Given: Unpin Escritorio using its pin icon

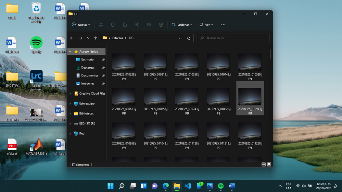Looking at the screenshot, I should pos(103,59).
